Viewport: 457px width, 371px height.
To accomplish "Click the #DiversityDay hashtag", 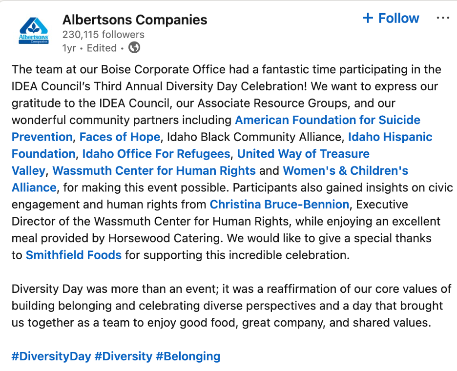I will click(x=51, y=356).
